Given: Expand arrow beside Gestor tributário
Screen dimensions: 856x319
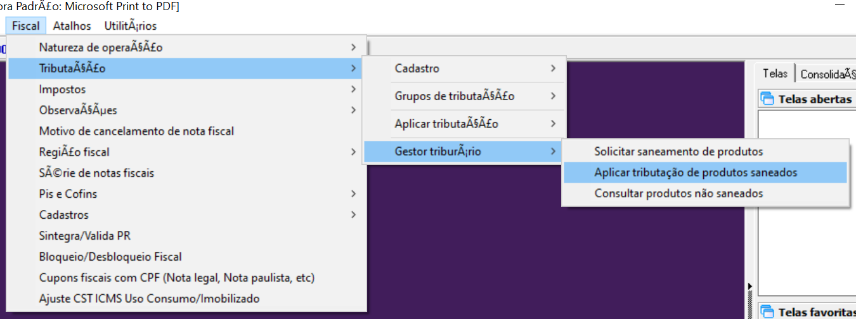Looking at the screenshot, I should 554,151.
